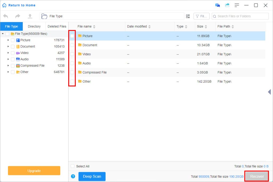Click the feedback chat icon
Viewport: 273px width, 182px height.
coord(217,5)
